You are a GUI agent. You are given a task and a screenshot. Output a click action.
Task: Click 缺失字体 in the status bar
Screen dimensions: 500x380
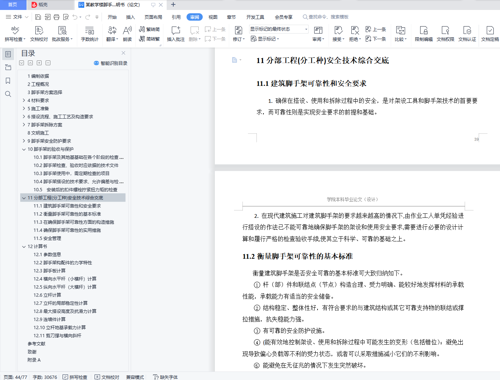coord(166,377)
